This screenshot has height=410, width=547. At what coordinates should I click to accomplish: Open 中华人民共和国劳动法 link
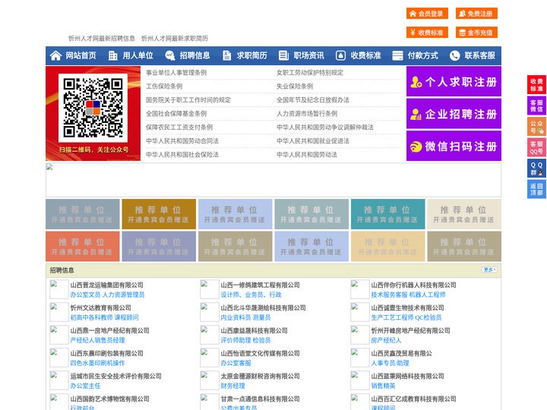pyautogui.click(x=307, y=154)
